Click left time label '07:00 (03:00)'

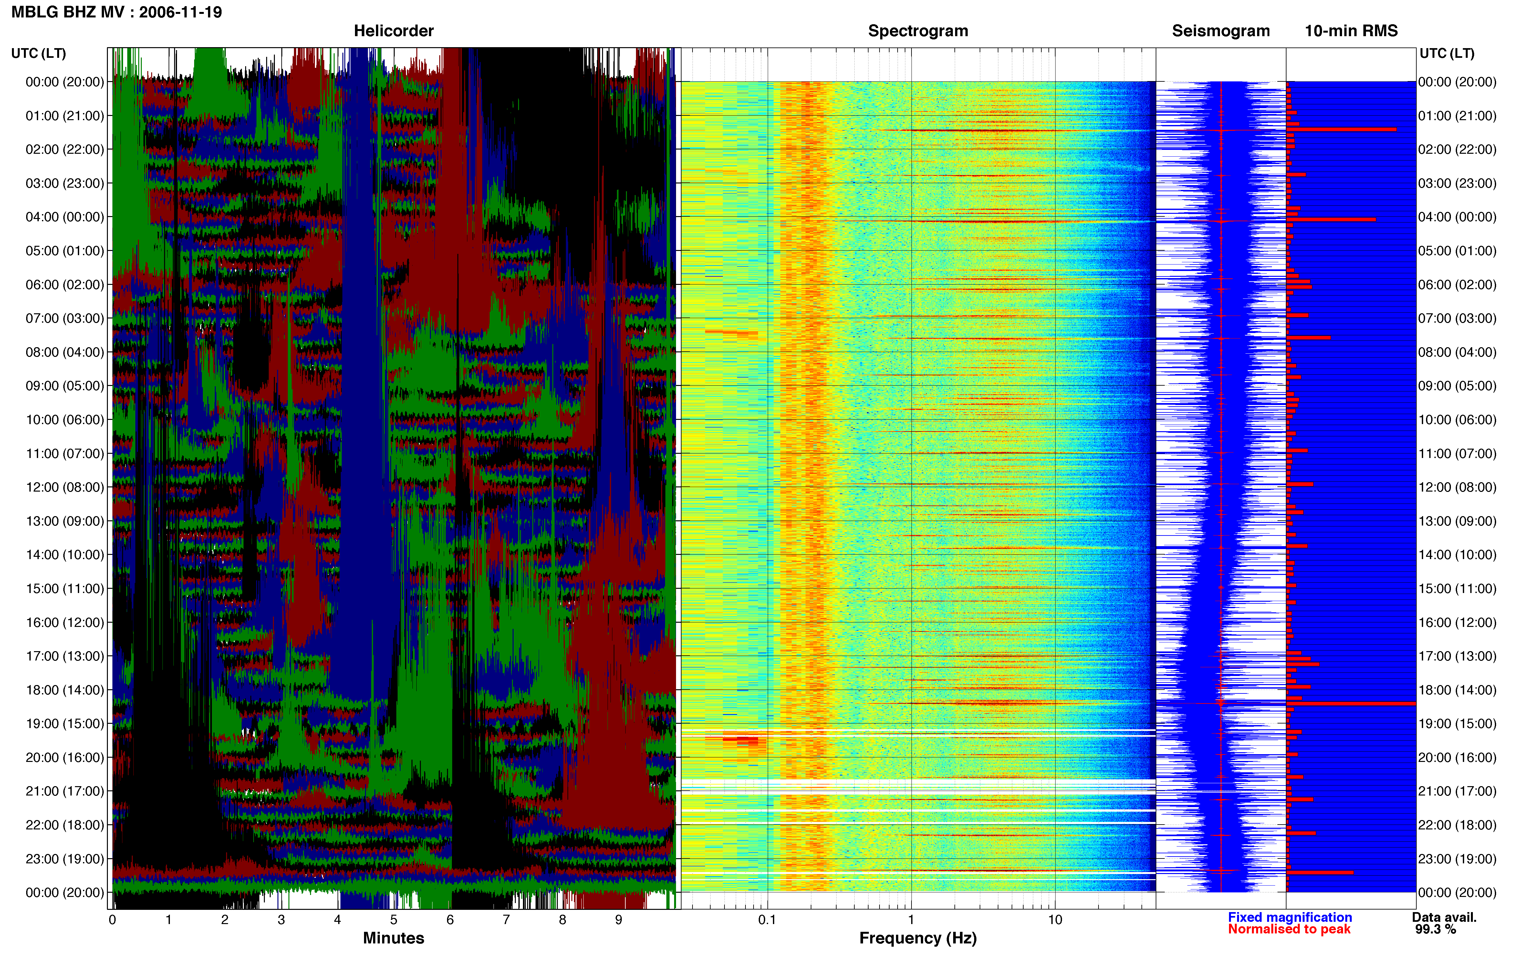65,318
